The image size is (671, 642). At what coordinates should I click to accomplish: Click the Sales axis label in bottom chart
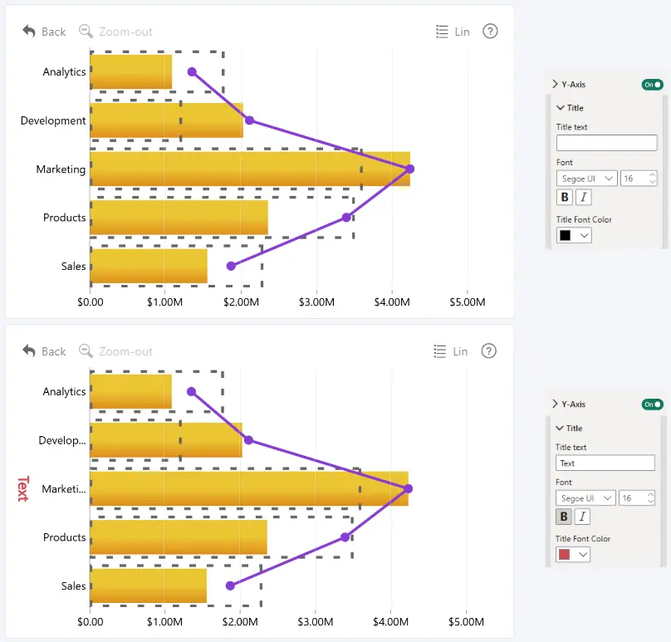pyautogui.click(x=74, y=586)
